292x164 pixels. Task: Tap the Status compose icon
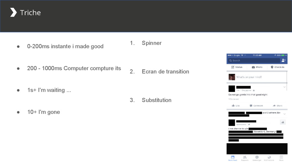click(233, 67)
